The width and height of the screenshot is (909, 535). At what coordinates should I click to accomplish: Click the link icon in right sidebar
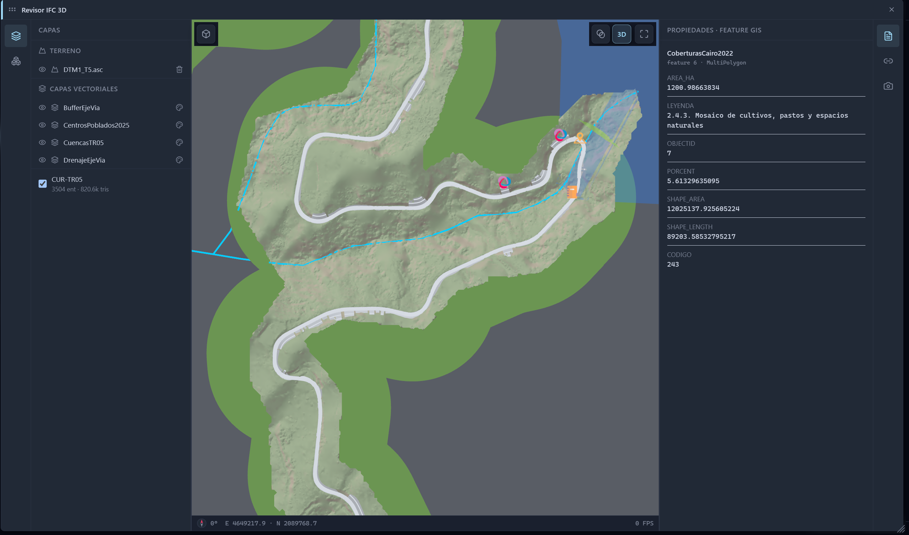pyautogui.click(x=888, y=61)
